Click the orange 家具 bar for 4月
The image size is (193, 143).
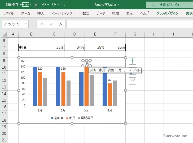tap(110, 95)
